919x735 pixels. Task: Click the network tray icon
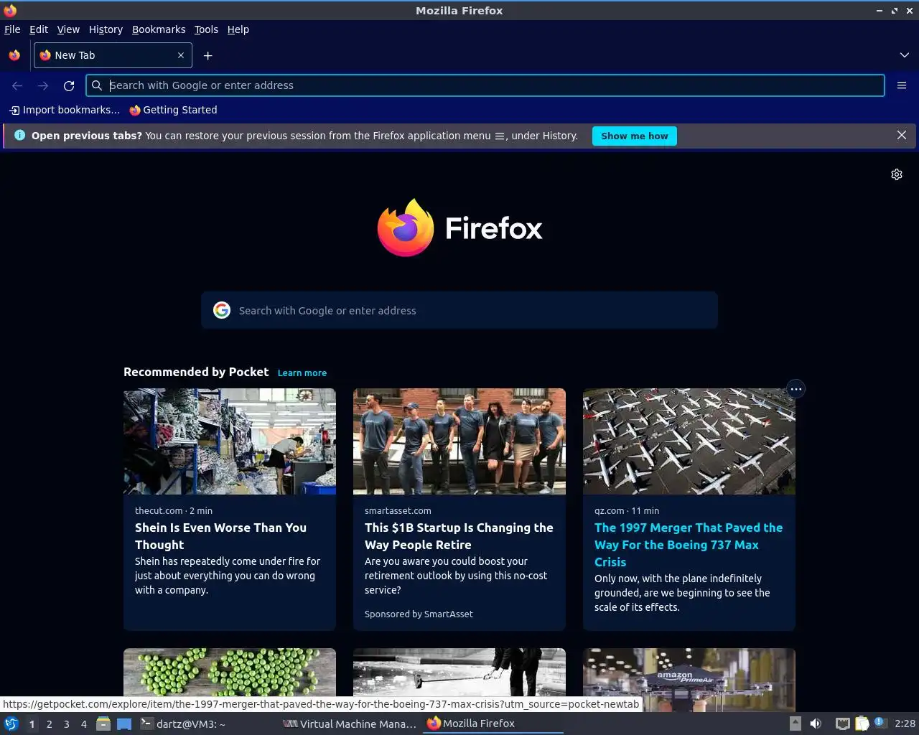pos(843,724)
